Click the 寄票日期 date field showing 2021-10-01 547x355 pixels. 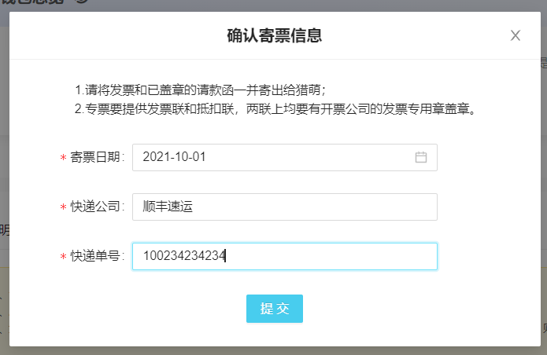coord(285,157)
